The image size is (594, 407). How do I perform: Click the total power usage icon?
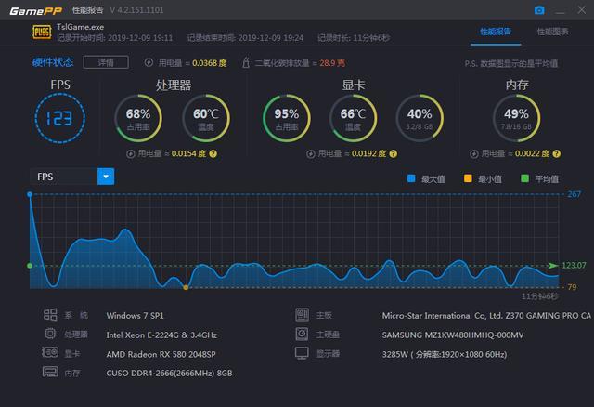click(148, 62)
